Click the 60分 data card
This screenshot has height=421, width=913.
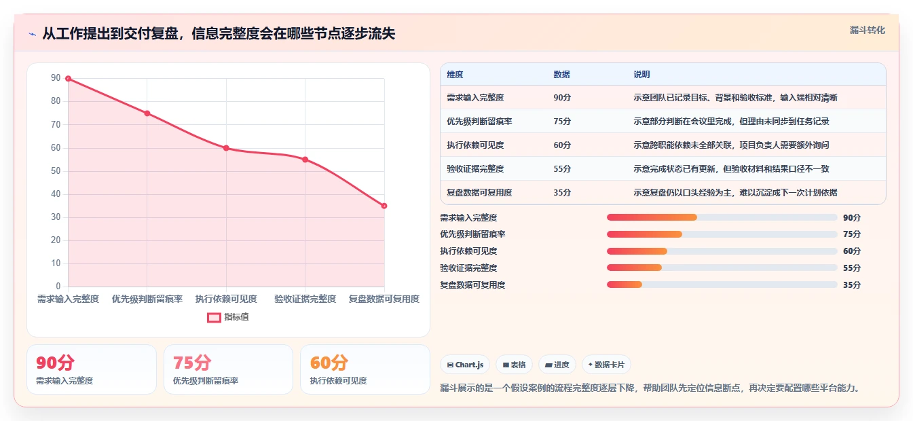pyautogui.click(x=365, y=369)
